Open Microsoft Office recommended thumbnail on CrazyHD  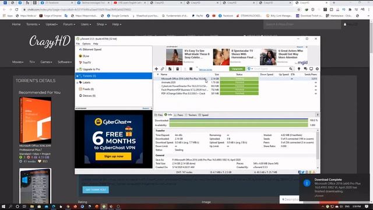click(x=35, y=120)
